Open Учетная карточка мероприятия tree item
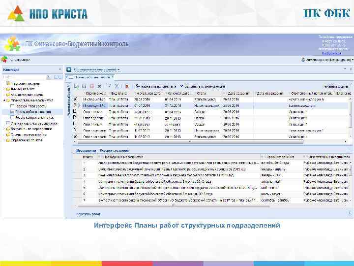The height and width of the screenshot is (266, 354). (x=34, y=123)
